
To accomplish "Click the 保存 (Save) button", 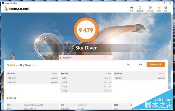I will 140,65.
